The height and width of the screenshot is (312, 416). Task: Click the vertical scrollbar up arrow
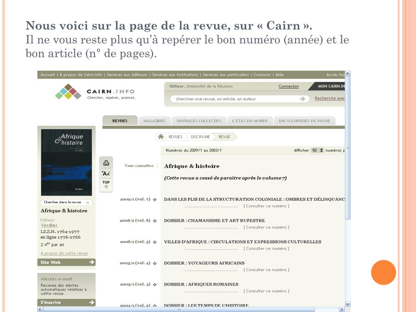coord(348,74)
